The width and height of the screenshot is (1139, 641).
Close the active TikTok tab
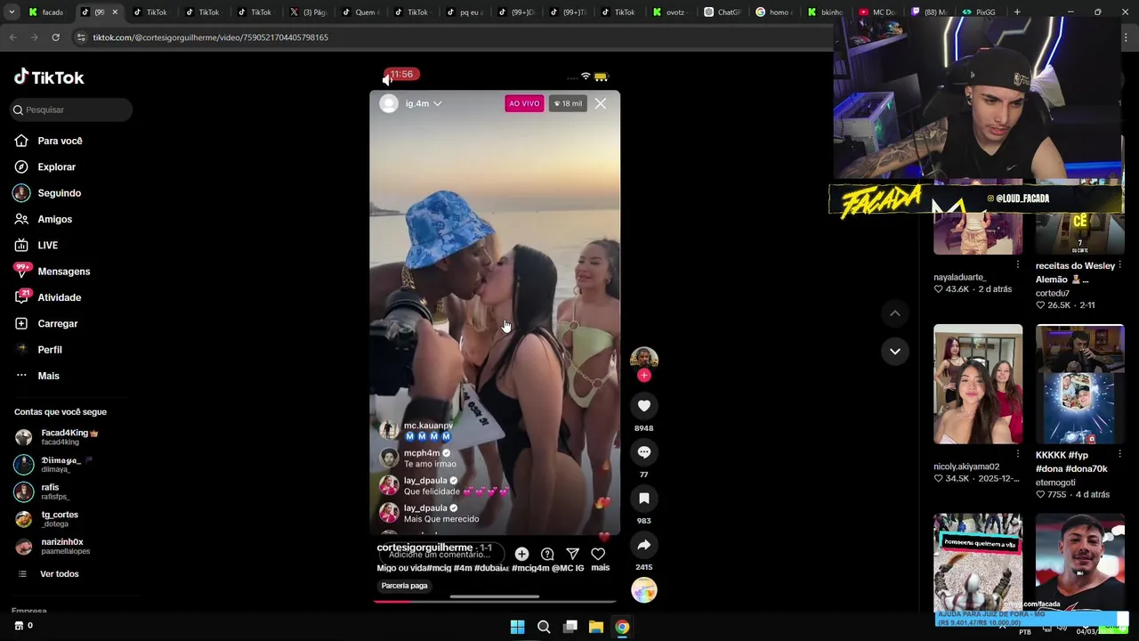[114, 12]
